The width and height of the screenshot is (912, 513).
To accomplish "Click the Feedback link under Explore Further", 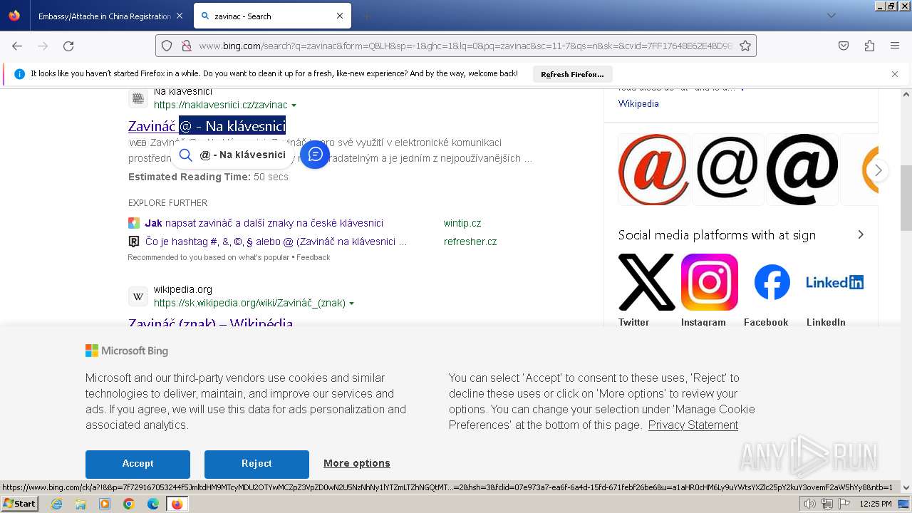I will tap(313, 257).
